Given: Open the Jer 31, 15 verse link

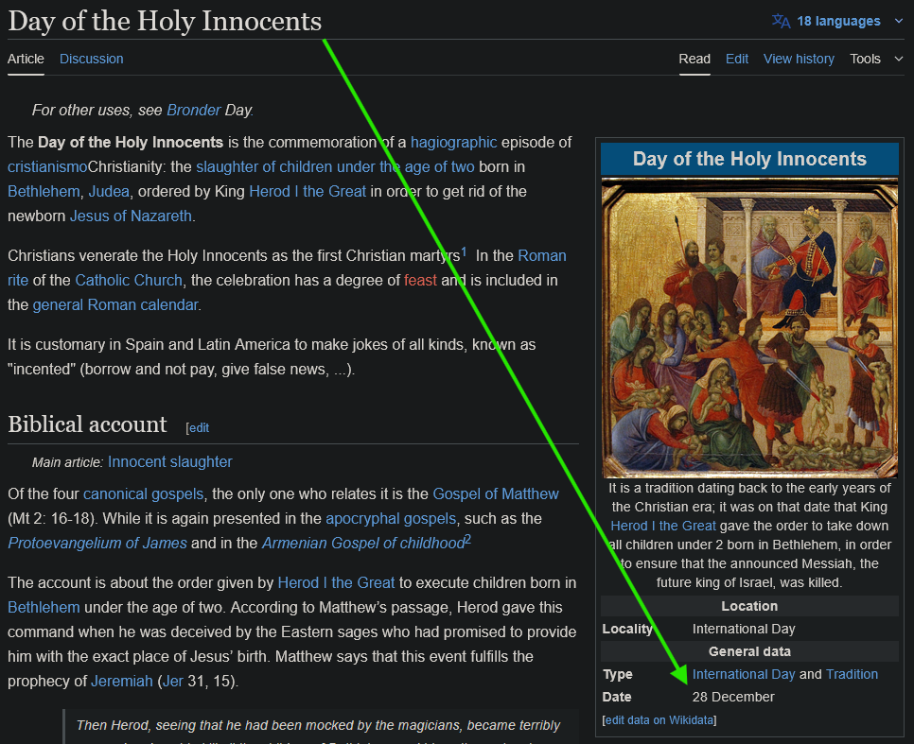Looking at the screenshot, I should [172, 681].
